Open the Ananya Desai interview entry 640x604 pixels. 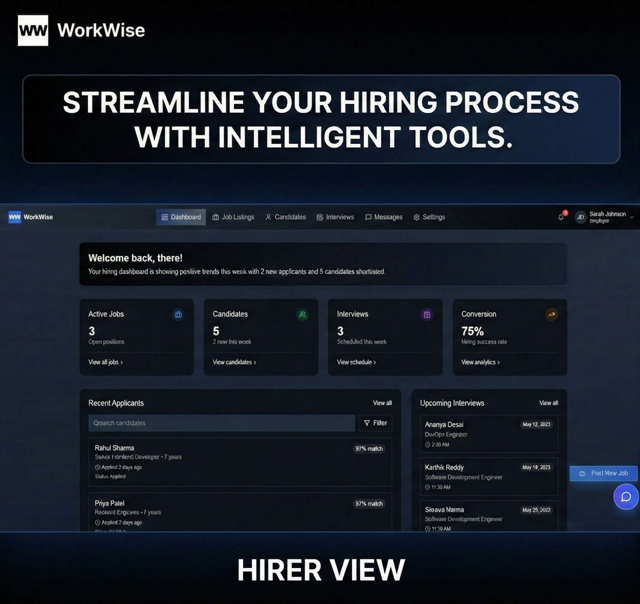pos(489,434)
